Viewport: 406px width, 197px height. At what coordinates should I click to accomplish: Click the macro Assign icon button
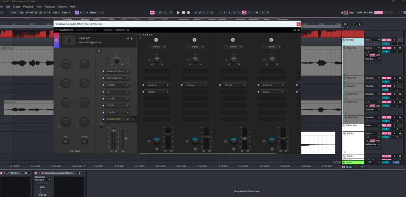coord(84,142)
